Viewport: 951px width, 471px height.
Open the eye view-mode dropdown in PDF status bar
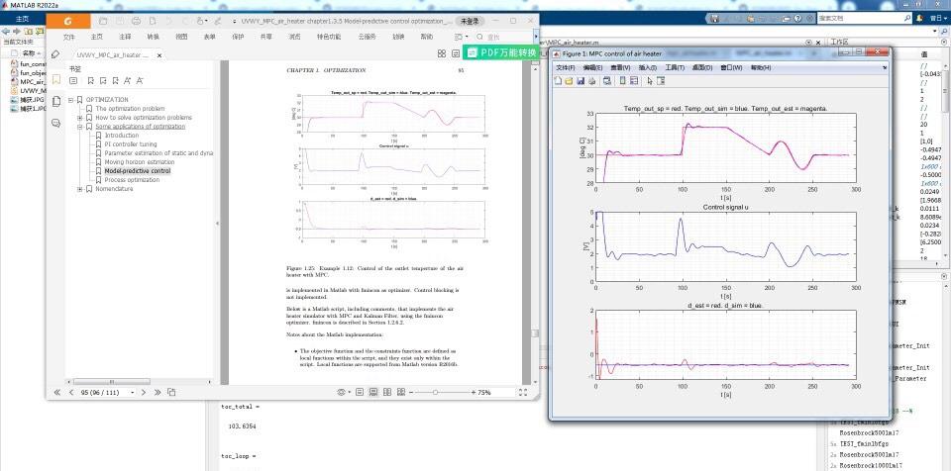pos(344,392)
